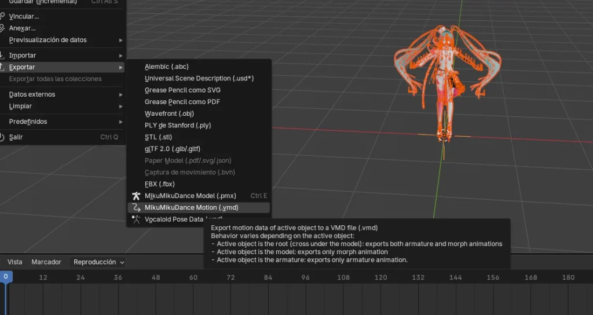
Task: Expand the Exportar submenu arrow
Action: [120, 67]
